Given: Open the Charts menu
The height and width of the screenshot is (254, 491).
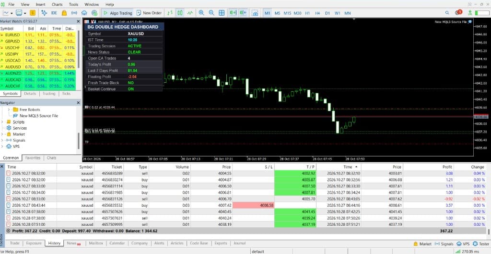Looking at the screenshot, I should coord(57,4).
